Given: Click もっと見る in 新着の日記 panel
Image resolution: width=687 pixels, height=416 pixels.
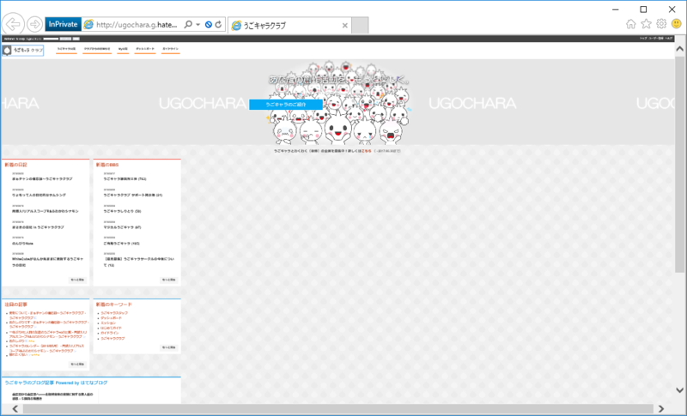Looking at the screenshot, I should (77, 280).
